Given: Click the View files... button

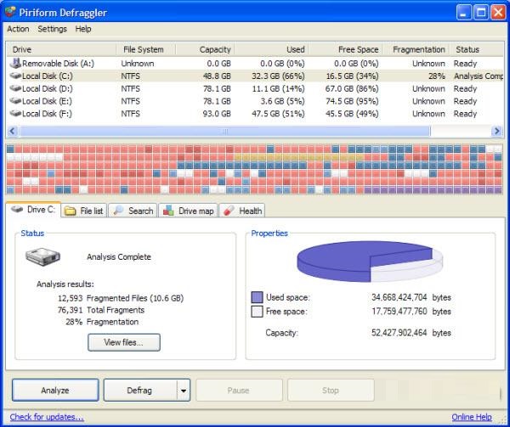Looking at the screenshot, I should 124,343.
